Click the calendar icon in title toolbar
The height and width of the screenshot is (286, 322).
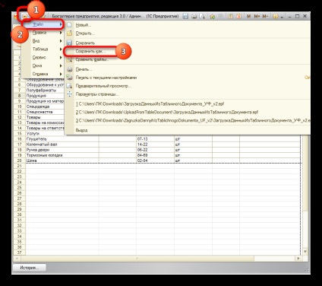click(238, 16)
